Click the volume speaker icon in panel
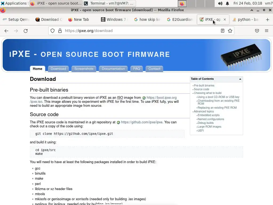 tap(220, 3)
